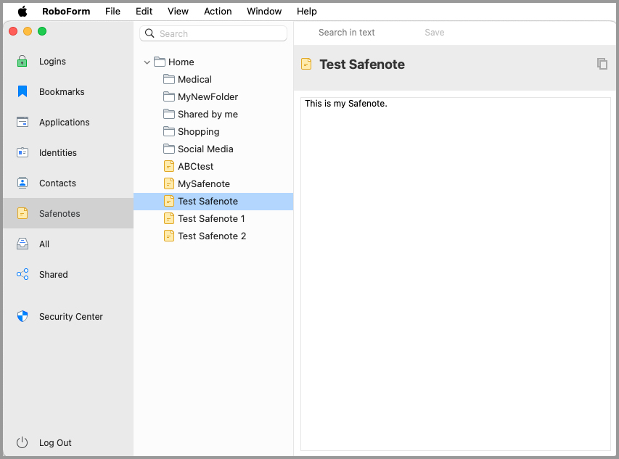Viewport: 619px width, 459px height.
Task: Click the Shared by me folder icon
Action: tap(169, 114)
